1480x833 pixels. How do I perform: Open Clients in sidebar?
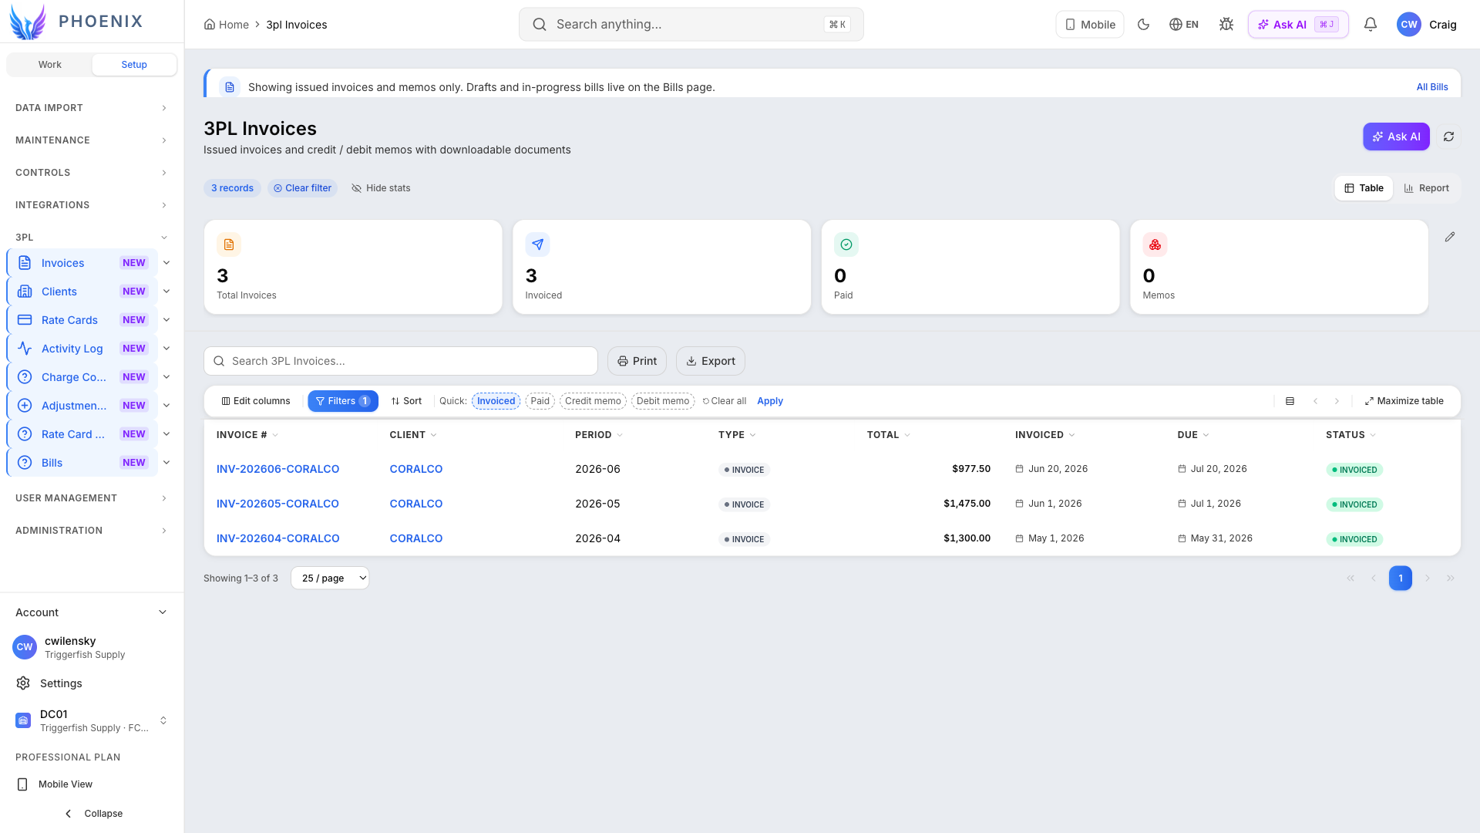[x=82, y=292]
